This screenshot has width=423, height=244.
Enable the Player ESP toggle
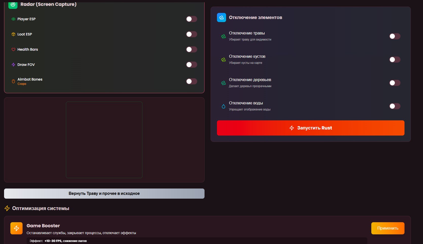pyautogui.click(x=192, y=19)
